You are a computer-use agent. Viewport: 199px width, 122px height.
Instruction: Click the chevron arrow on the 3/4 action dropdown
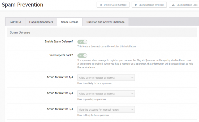(x=132, y=110)
